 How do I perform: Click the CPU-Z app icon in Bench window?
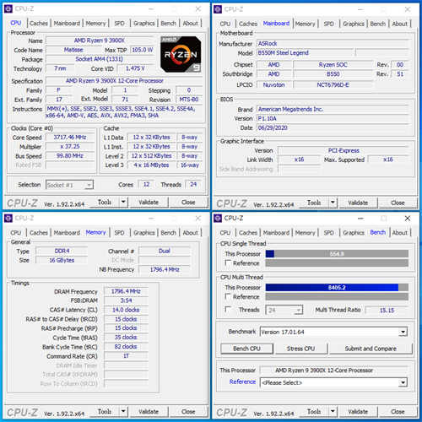[218, 219]
